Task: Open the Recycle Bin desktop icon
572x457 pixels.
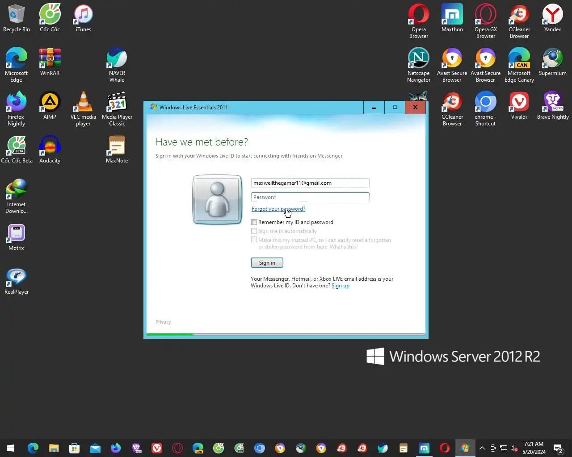Action: click(x=17, y=18)
